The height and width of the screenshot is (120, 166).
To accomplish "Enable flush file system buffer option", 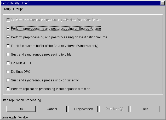I will point(8,46).
